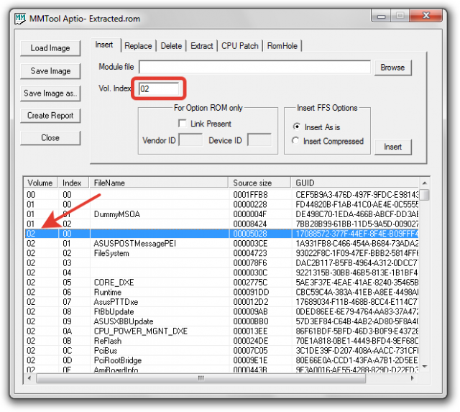The height and width of the screenshot is (412, 460).
Task: Select the CORE_DXE module row
Action: tap(221, 283)
